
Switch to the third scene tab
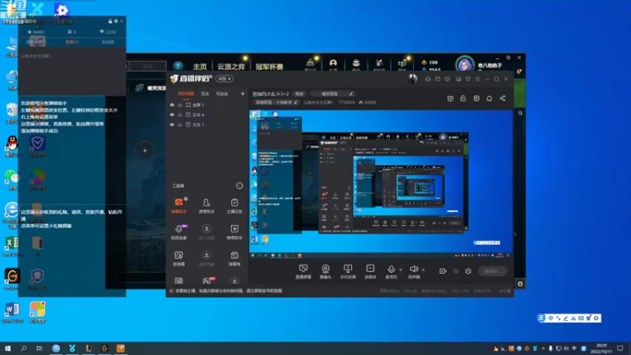[x=222, y=93]
